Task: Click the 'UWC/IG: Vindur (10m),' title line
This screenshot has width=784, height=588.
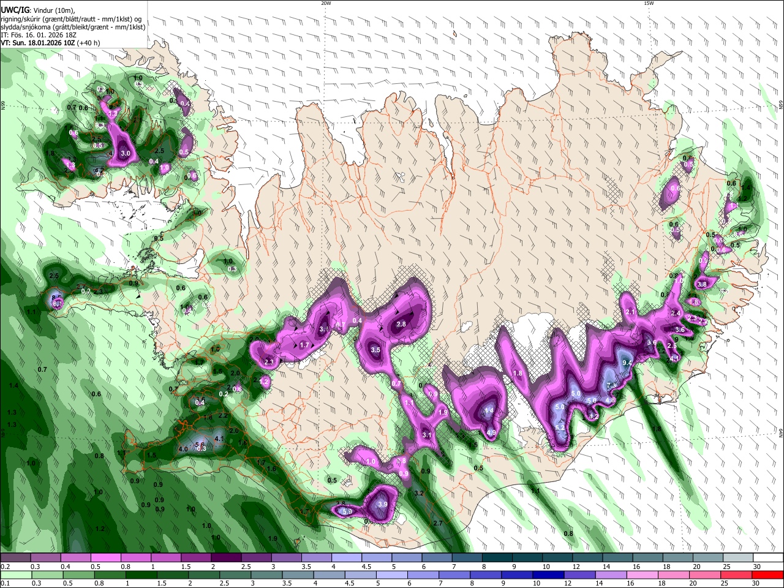Action: 38,10
